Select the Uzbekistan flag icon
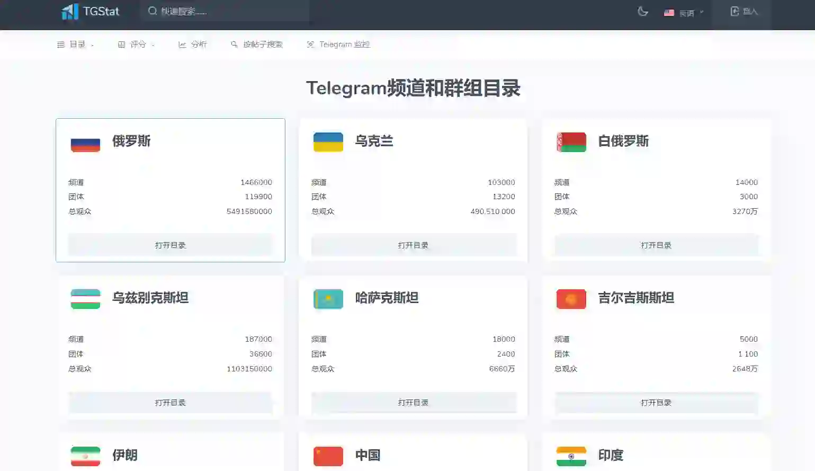This screenshot has width=815, height=471. click(85, 299)
